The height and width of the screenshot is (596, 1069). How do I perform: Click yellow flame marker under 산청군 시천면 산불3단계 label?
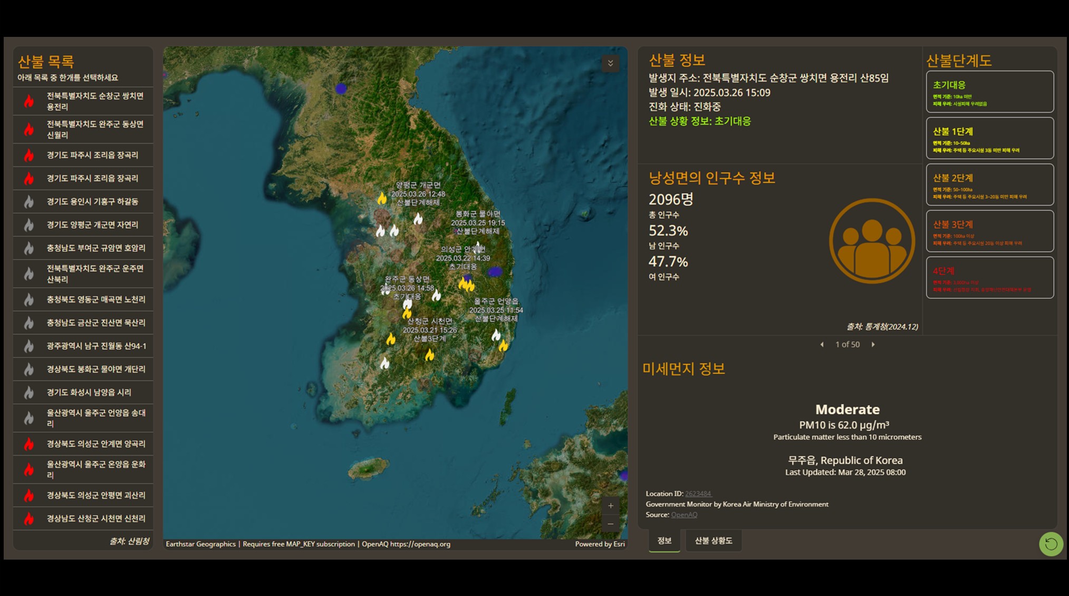430,355
